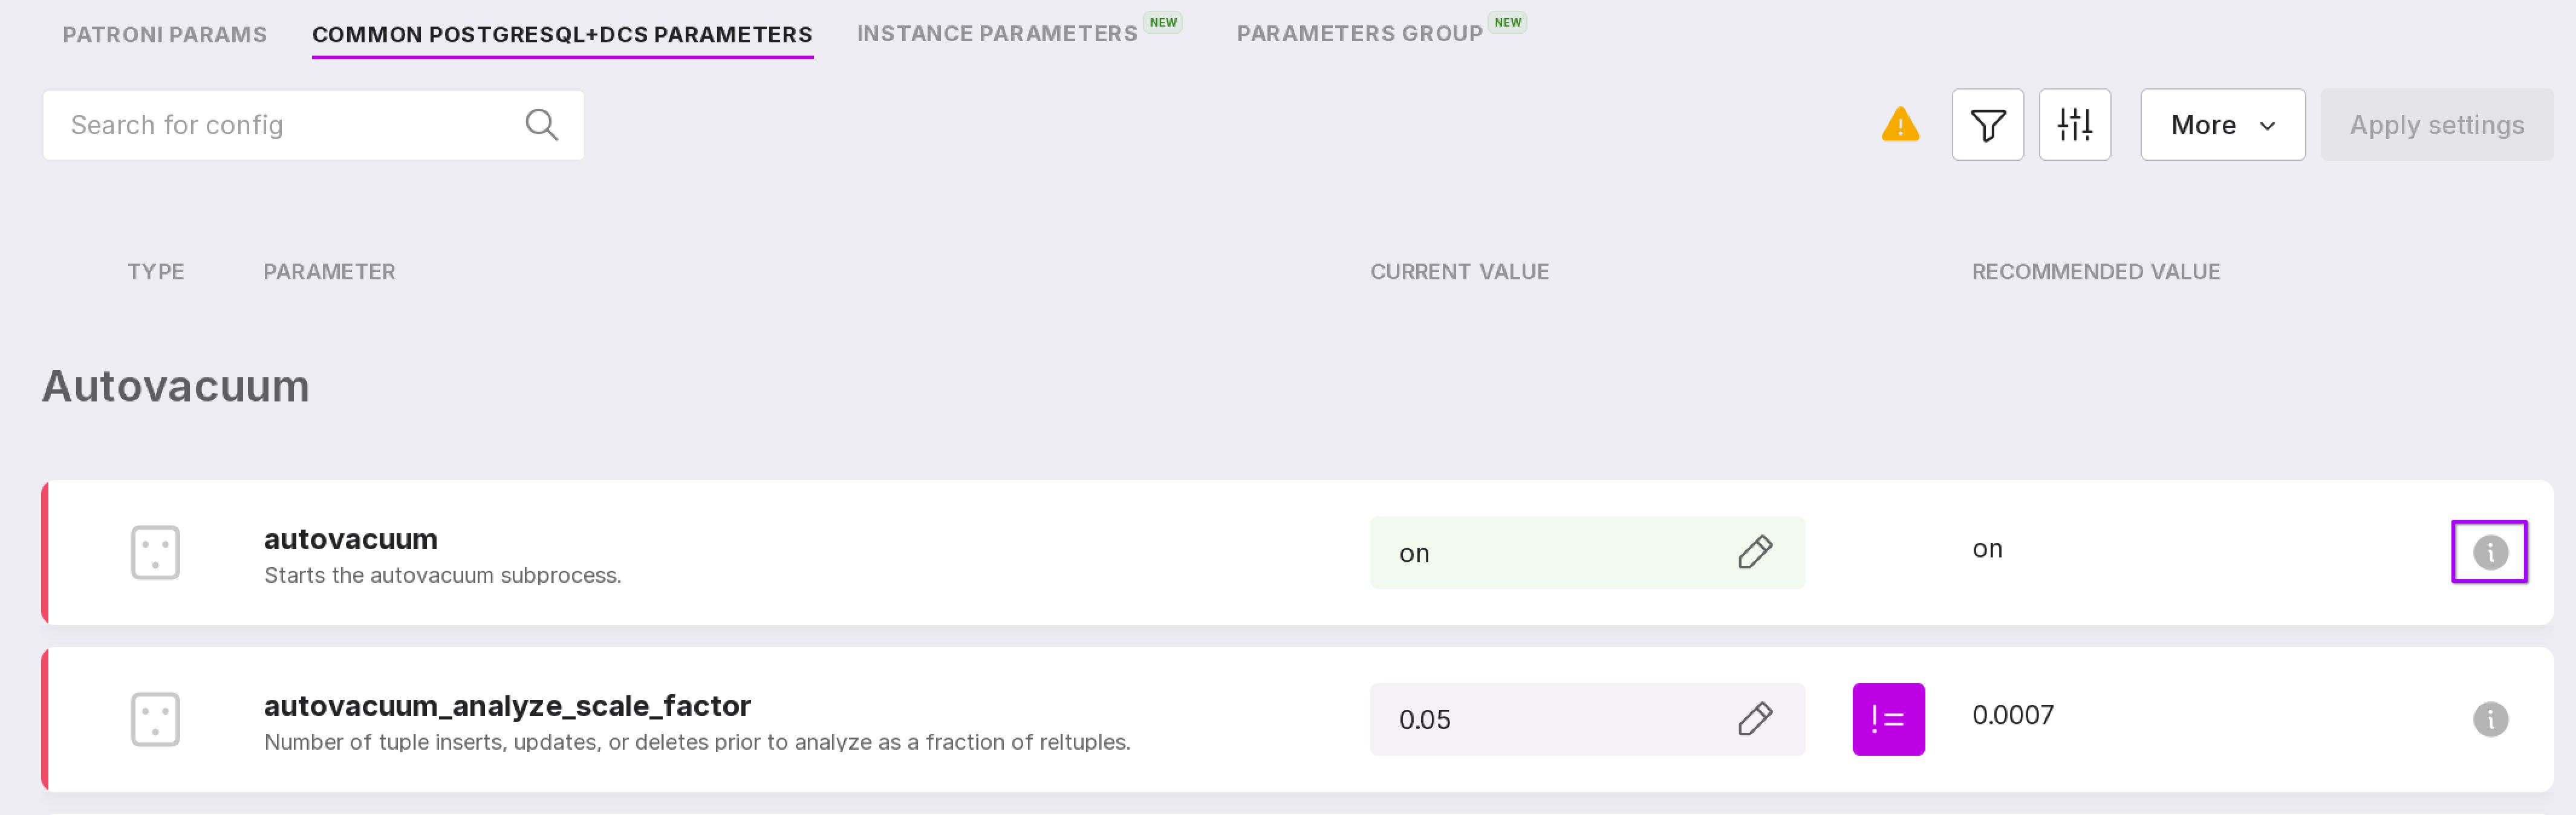Show info for autovacuum_analyze_scale_factor
This screenshot has height=815, width=2576.
2489,719
